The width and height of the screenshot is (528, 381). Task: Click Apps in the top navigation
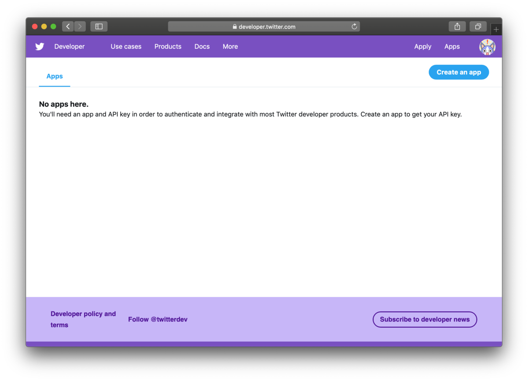point(452,46)
